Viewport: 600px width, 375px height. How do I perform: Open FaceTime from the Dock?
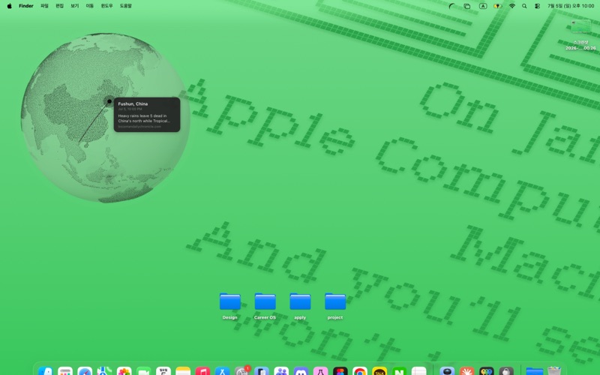pyautogui.click(x=143, y=371)
